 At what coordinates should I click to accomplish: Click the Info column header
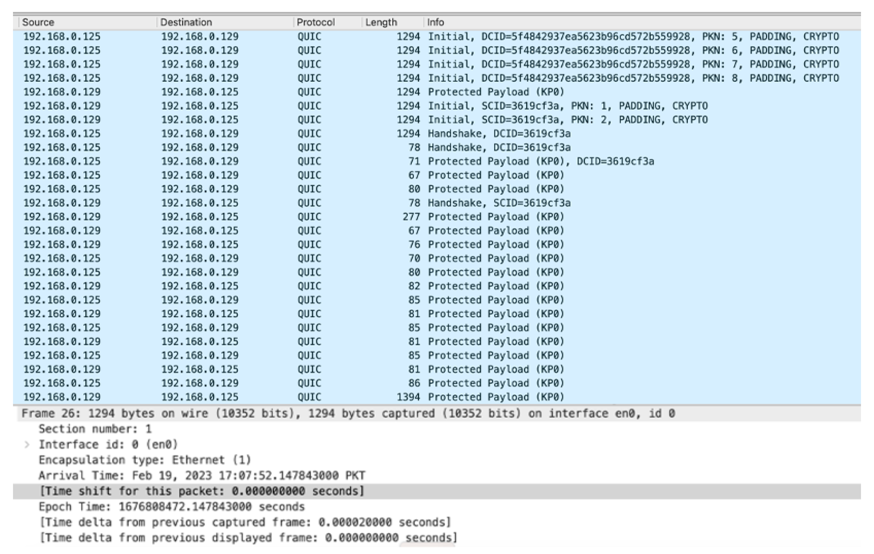pyautogui.click(x=435, y=23)
